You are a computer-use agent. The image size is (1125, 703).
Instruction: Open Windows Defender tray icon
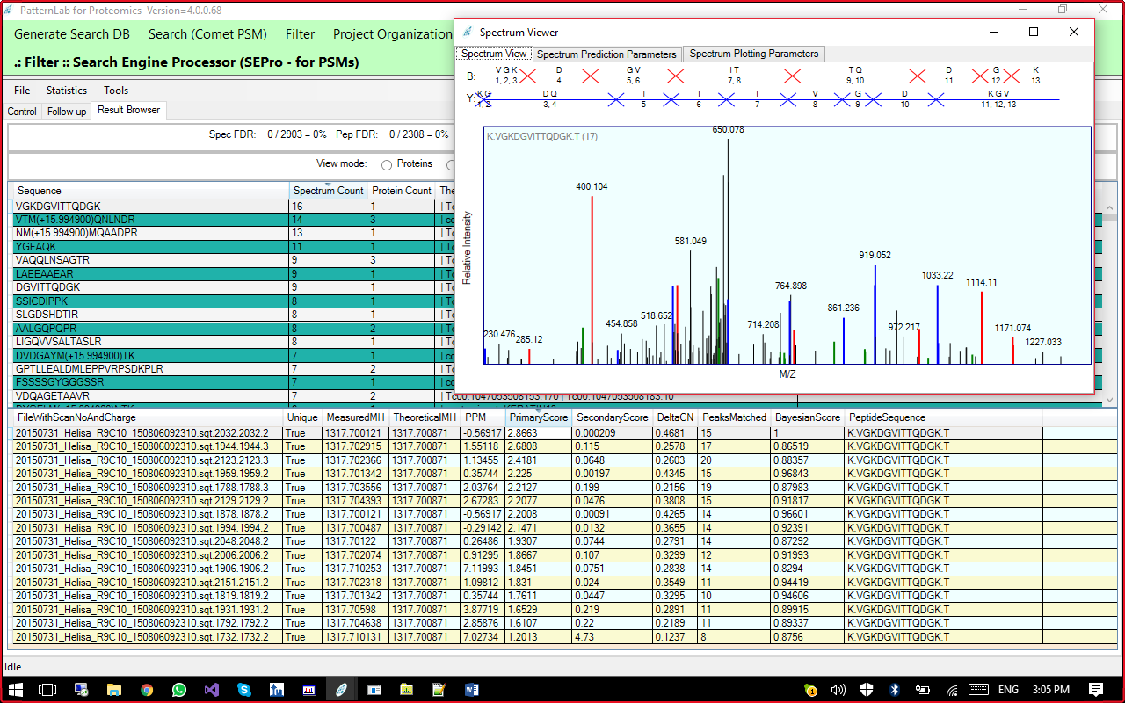pos(866,690)
